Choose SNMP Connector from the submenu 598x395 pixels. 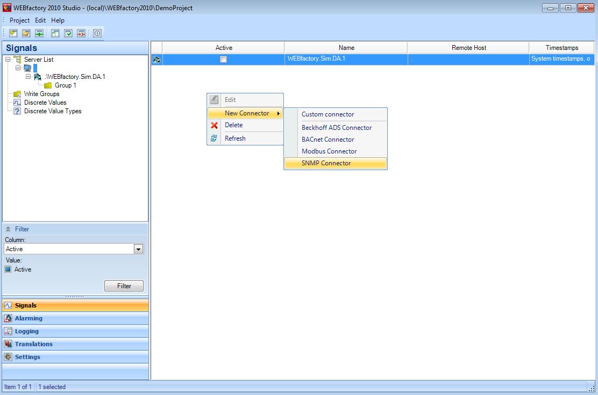click(326, 163)
